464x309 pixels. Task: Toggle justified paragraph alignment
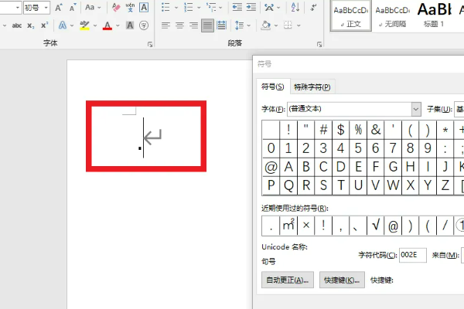207,25
